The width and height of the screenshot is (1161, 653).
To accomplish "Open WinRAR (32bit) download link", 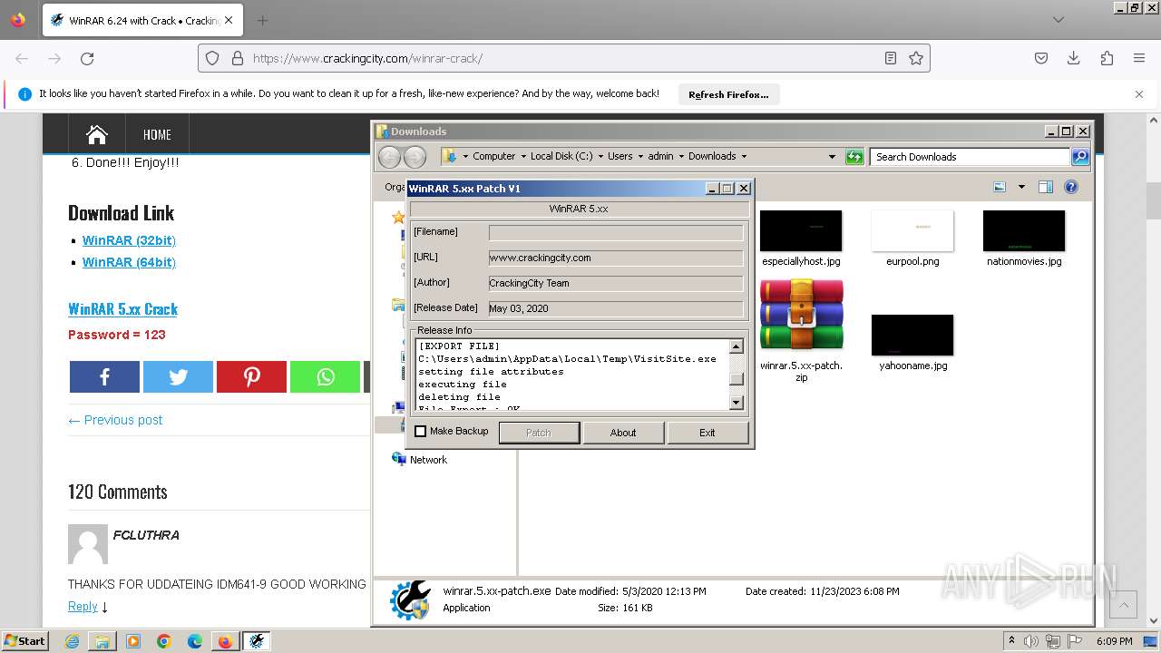I will (x=129, y=240).
